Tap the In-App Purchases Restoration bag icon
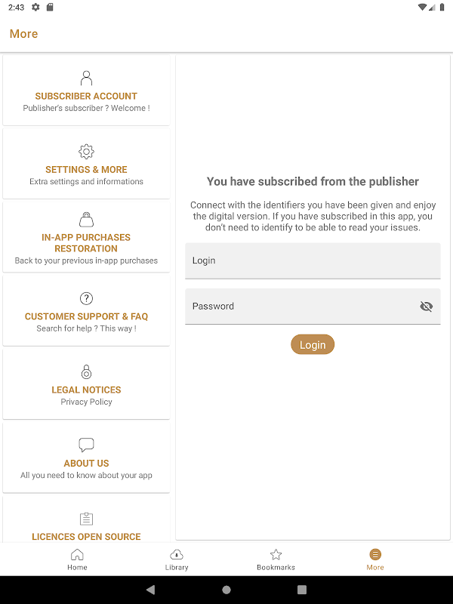 coord(86,219)
